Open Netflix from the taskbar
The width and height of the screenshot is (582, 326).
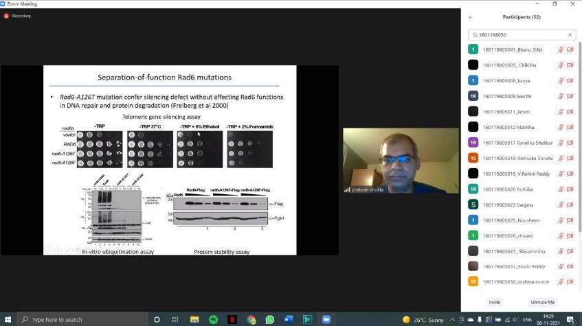[232, 319]
